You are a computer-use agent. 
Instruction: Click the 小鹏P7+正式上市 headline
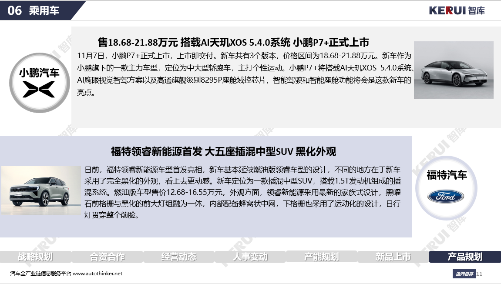click(233, 43)
